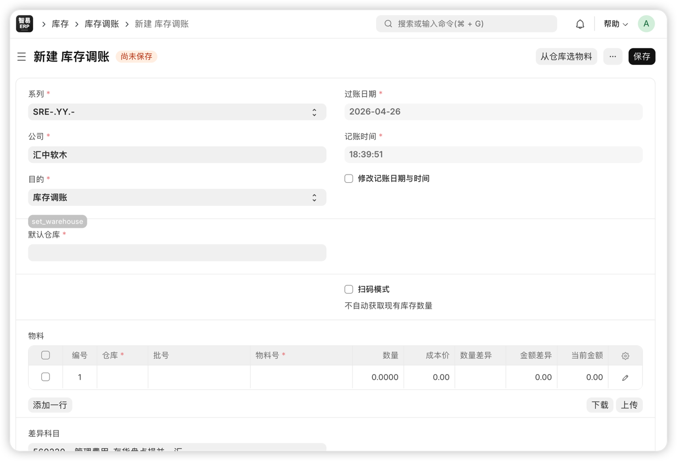Click the empty 默认仓库 field
The height and width of the screenshot is (461, 677).
177,252
